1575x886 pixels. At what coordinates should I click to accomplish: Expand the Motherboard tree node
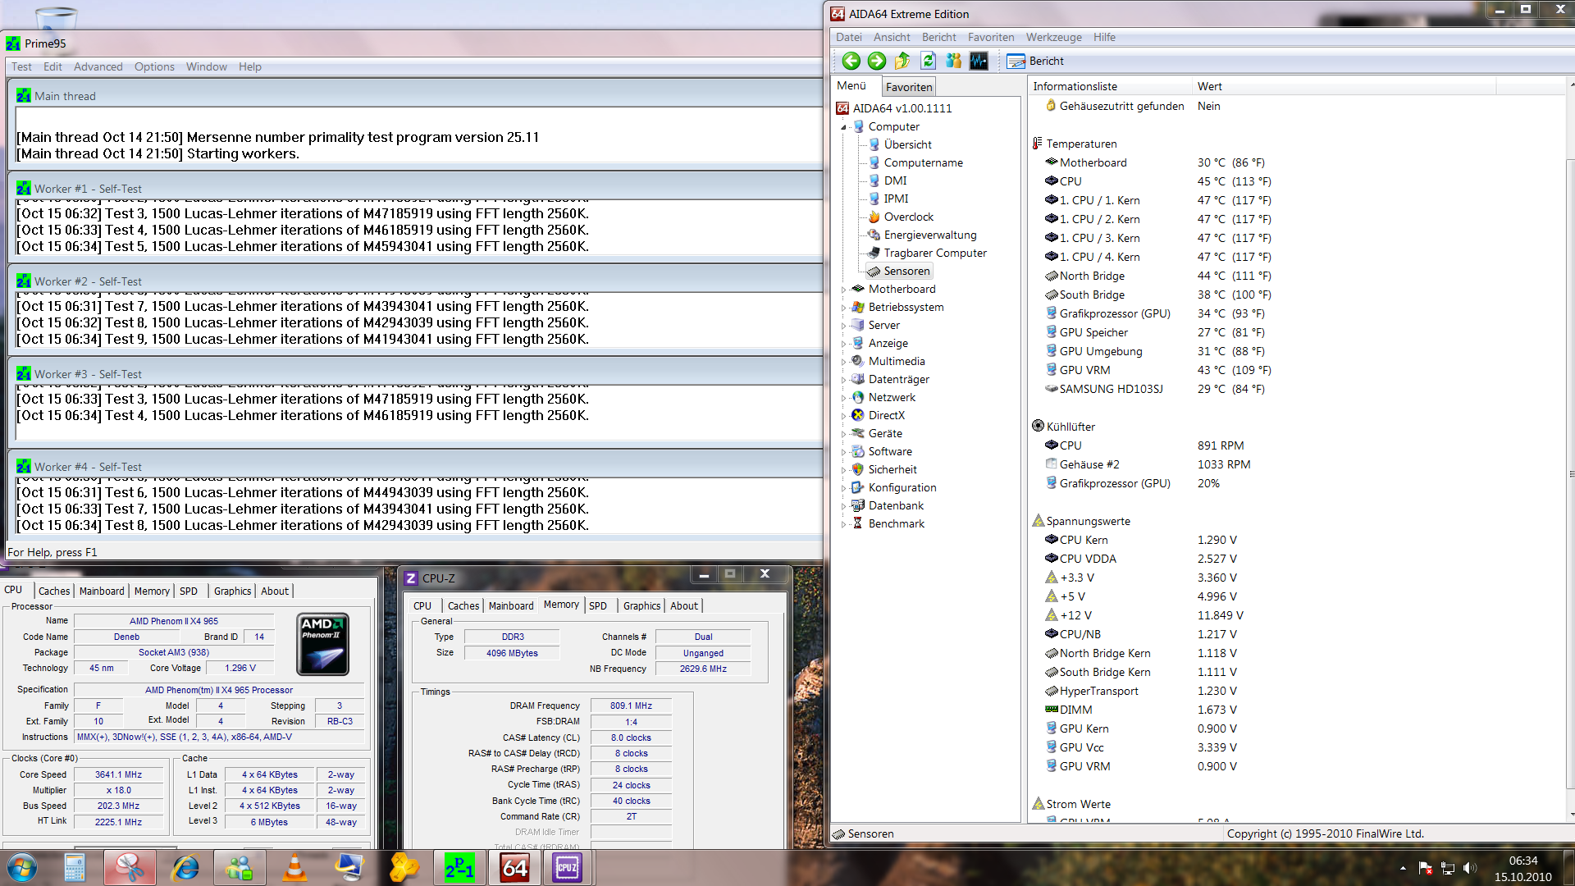tap(843, 290)
